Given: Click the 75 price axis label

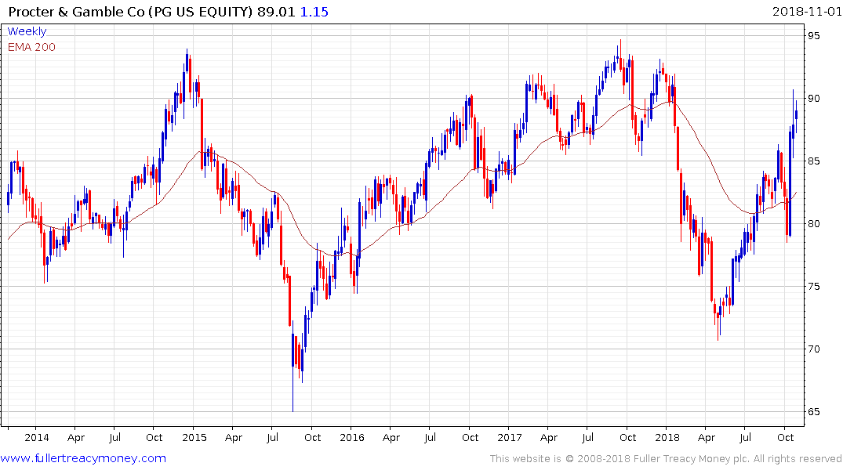Looking at the screenshot, I should point(814,286).
